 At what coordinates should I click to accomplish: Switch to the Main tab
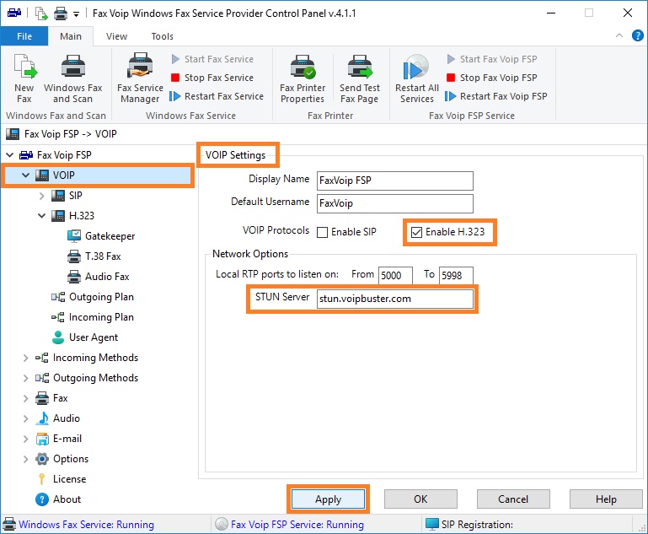click(x=71, y=36)
